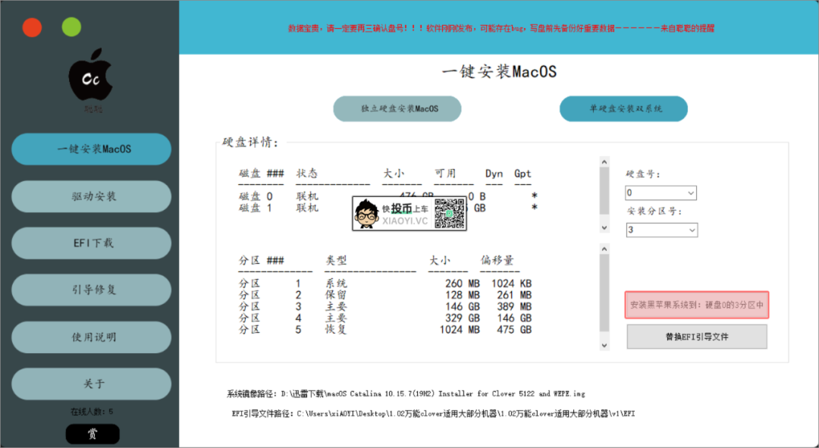
Task: Click the disk list scrollbar down arrow
Action: 604,227
